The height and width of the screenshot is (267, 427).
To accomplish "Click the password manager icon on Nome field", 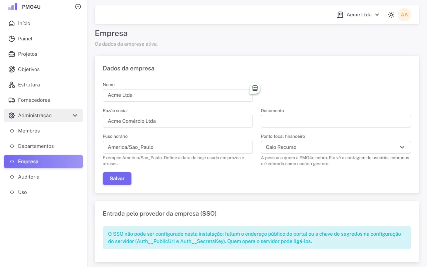I will [x=255, y=88].
